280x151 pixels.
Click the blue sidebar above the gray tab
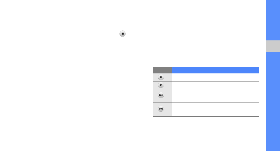click(273, 19)
